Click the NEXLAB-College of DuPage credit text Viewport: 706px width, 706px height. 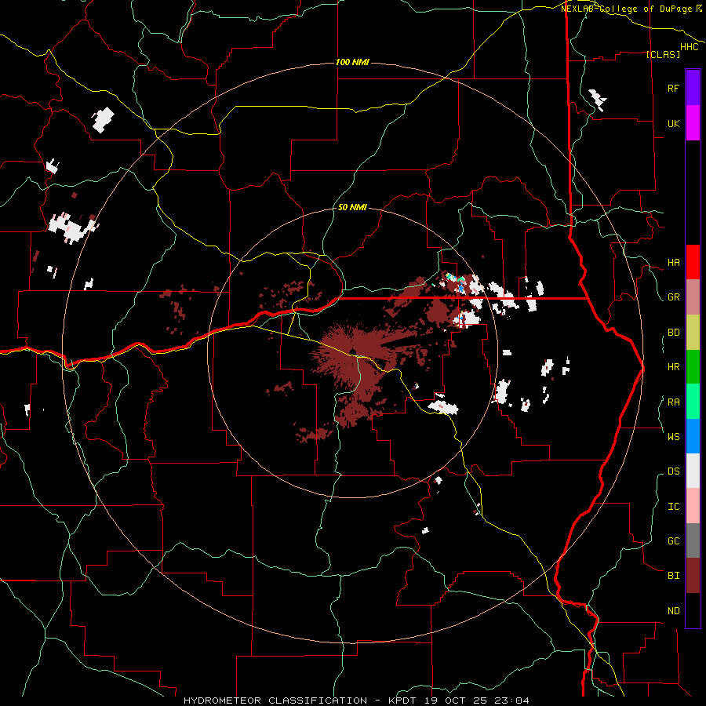[628, 9]
